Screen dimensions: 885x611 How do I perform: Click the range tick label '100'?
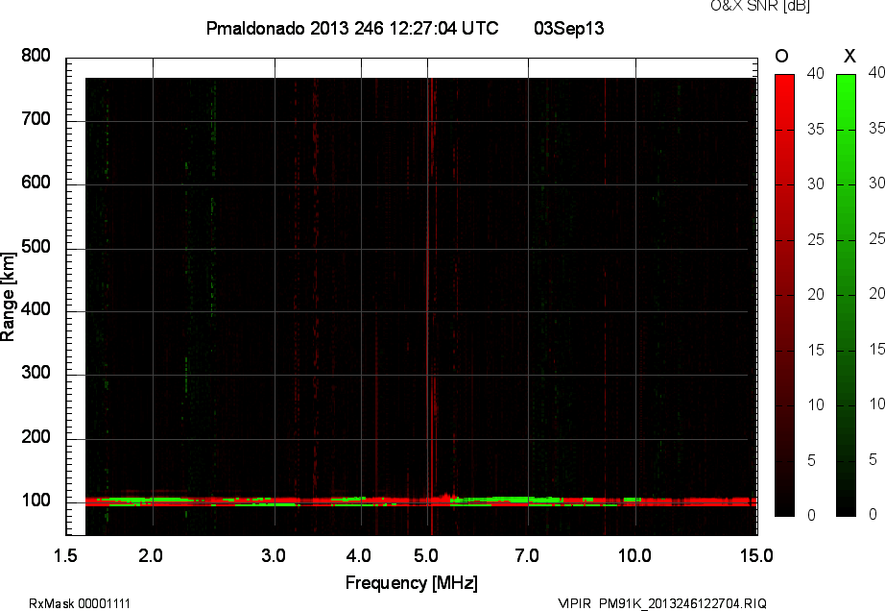point(36,501)
